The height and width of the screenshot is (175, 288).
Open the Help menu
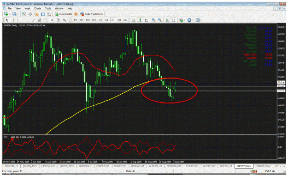tap(70, 8)
